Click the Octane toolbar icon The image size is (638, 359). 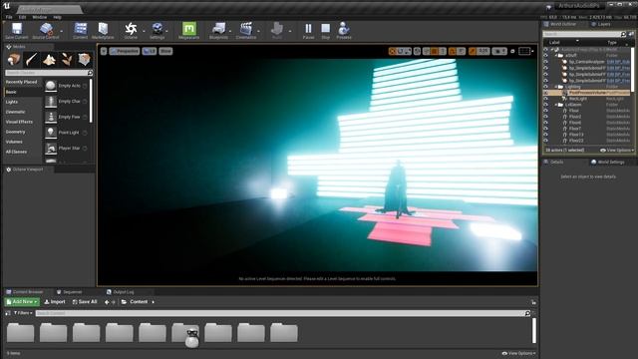(x=131, y=29)
